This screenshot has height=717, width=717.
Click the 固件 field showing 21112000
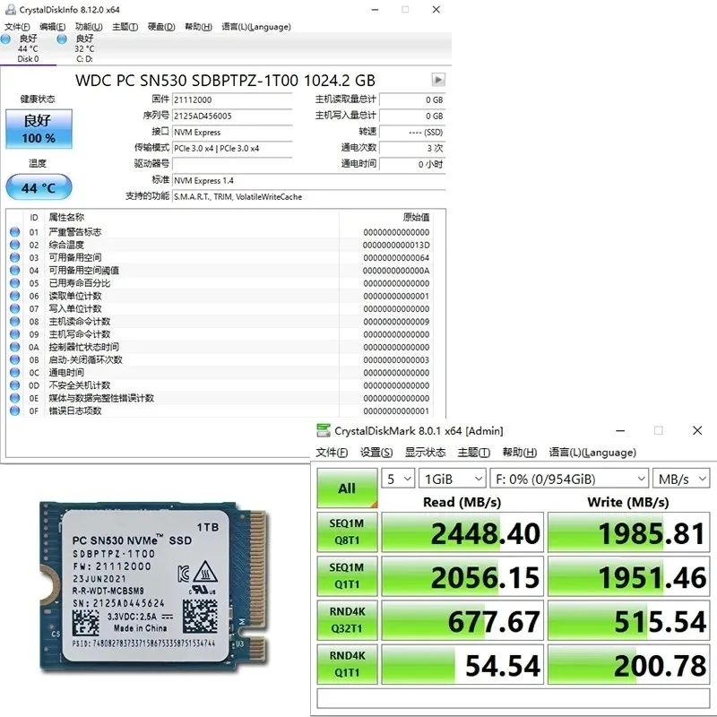232,99
